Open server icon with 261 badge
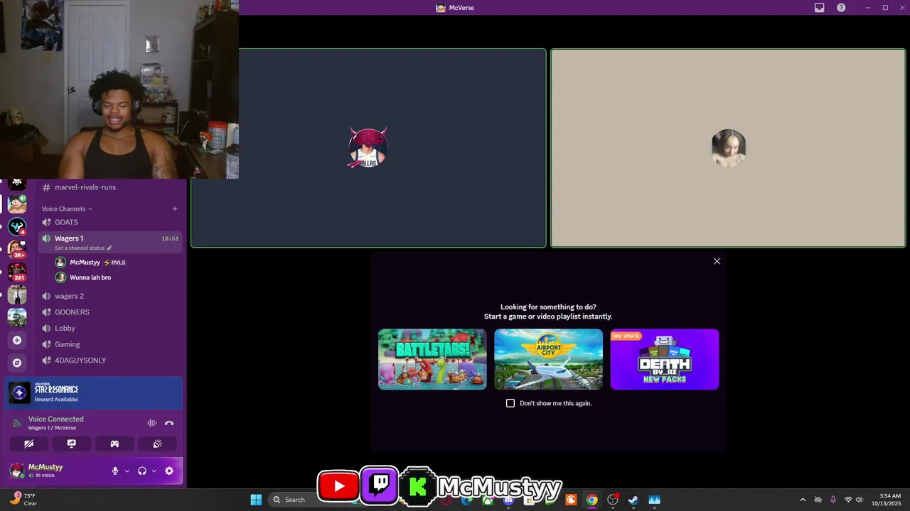This screenshot has width=910, height=511. pos(17,272)
